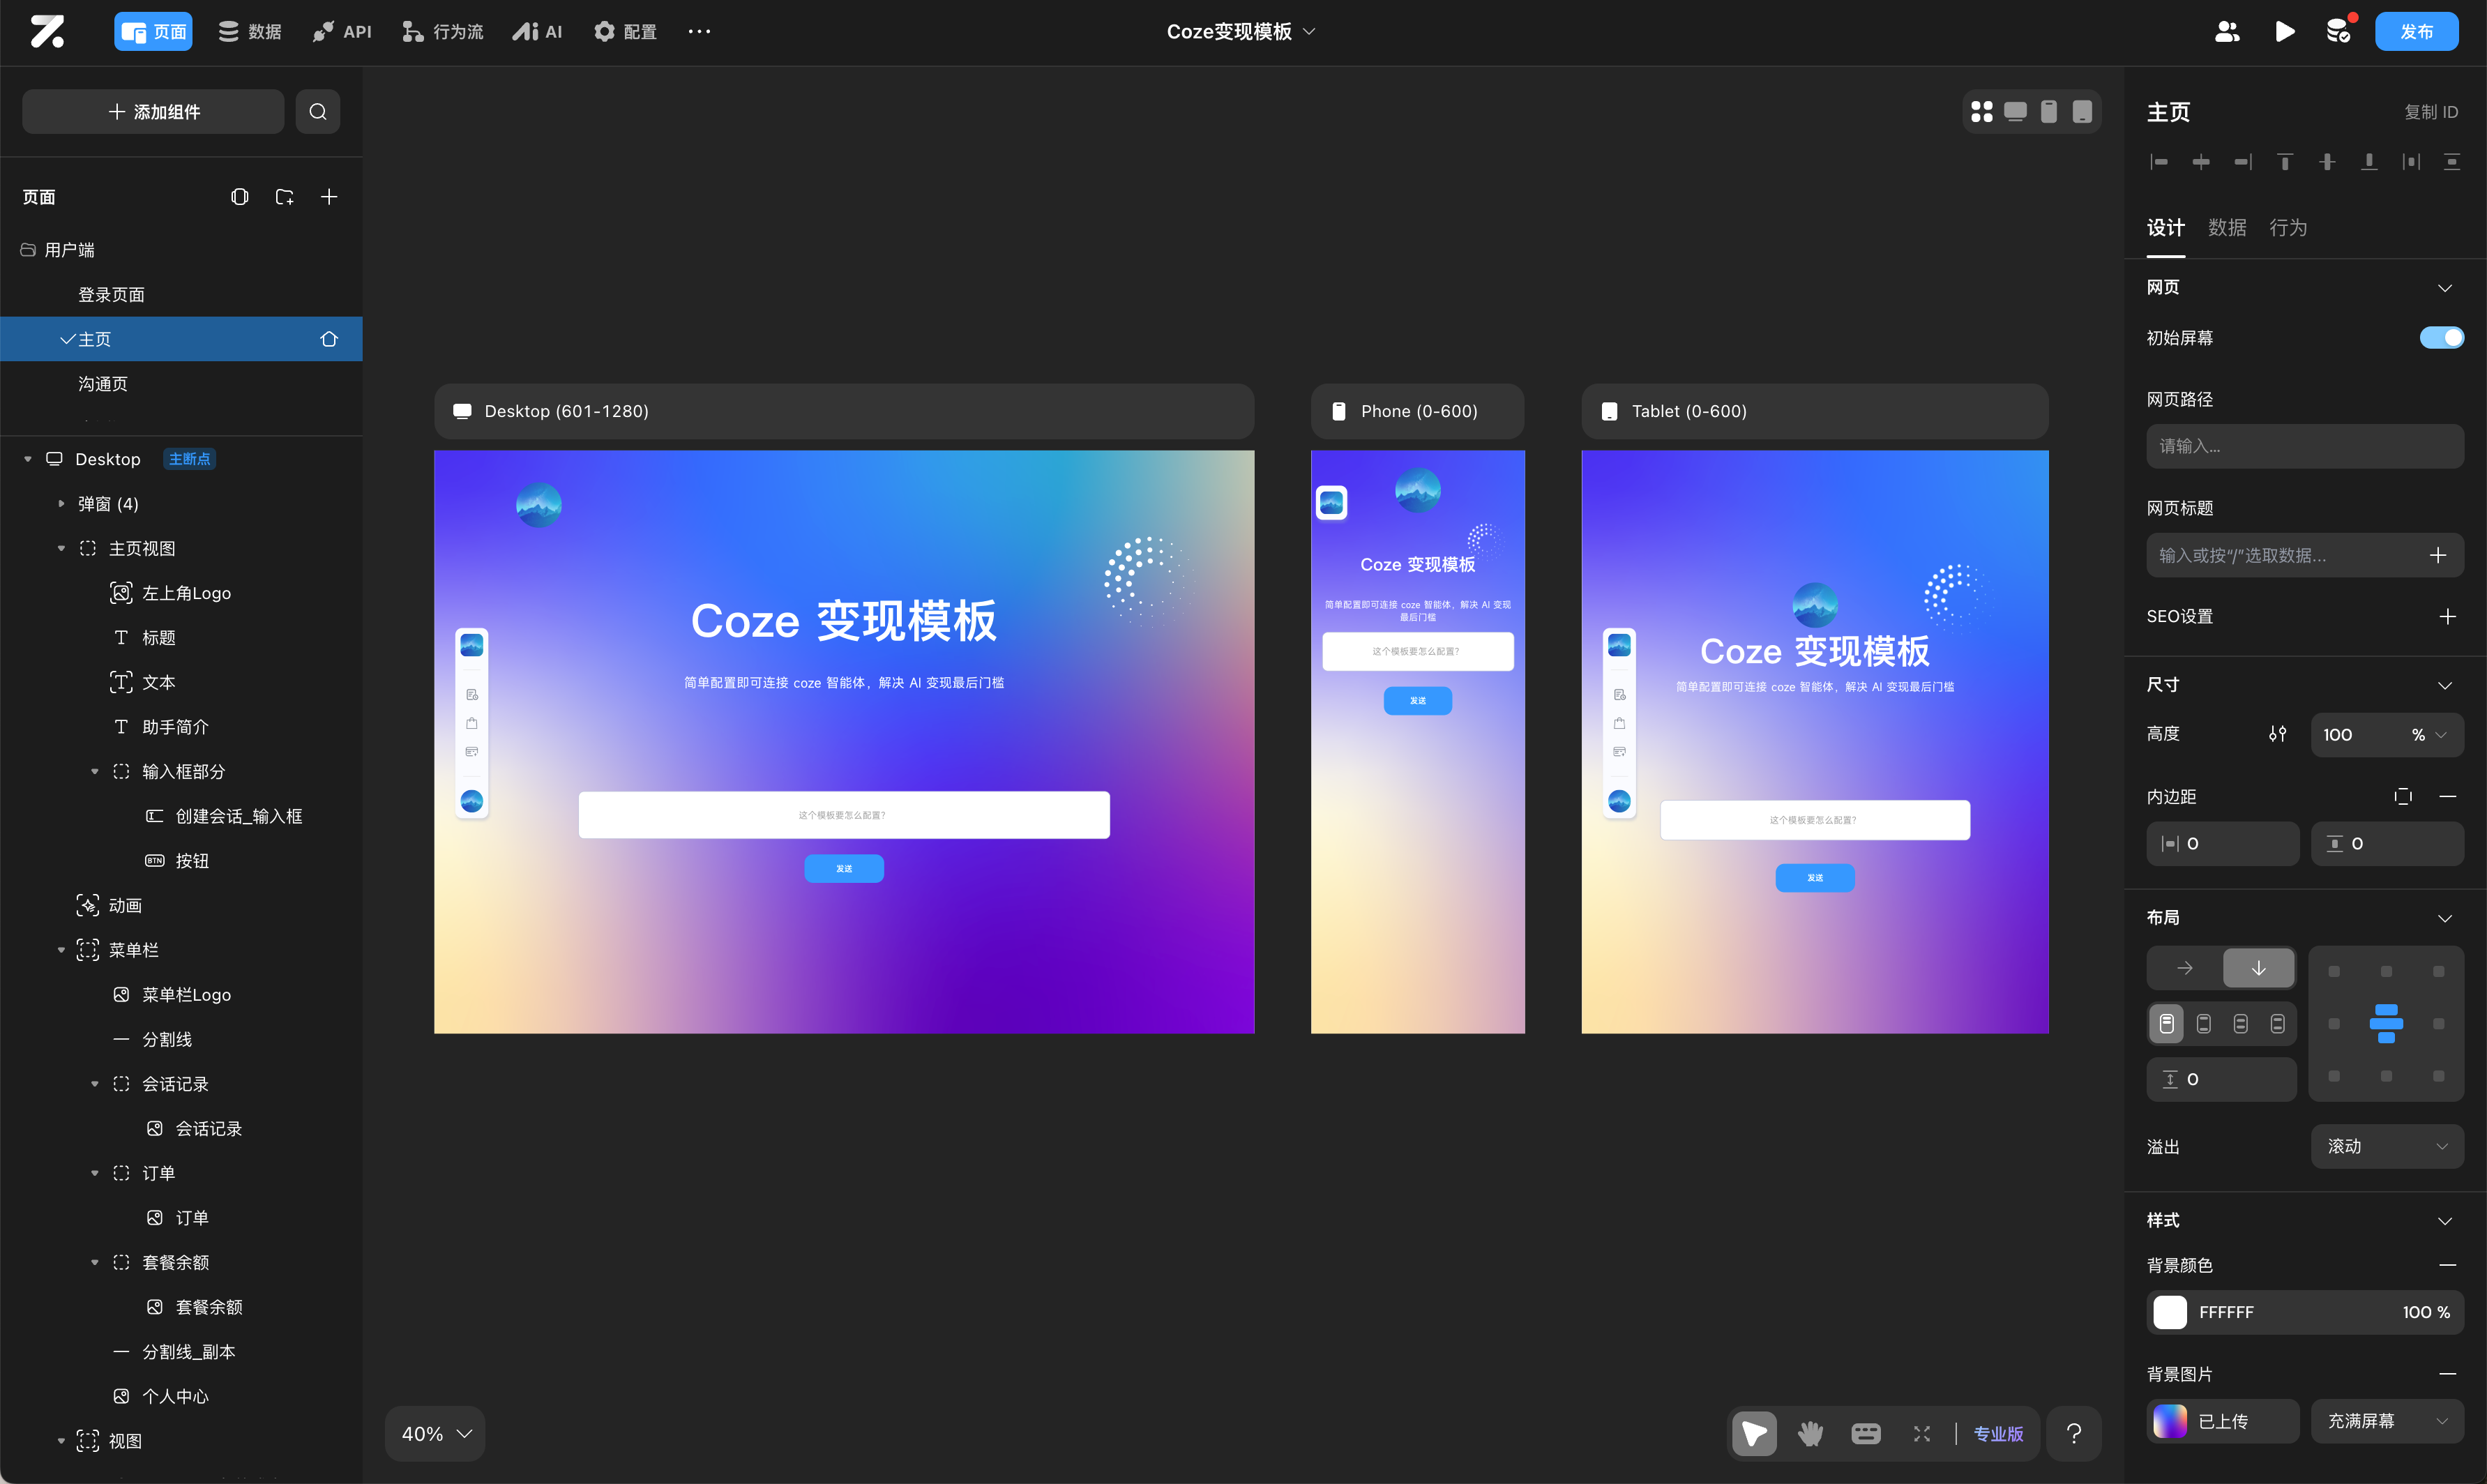Select the middle-left dot in alignment grid

2334,1024
